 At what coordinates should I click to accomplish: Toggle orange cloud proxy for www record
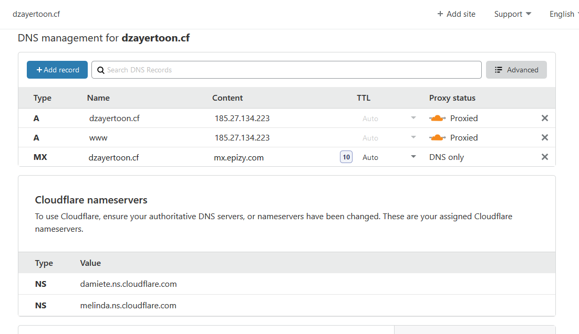[x=438, y=138]
